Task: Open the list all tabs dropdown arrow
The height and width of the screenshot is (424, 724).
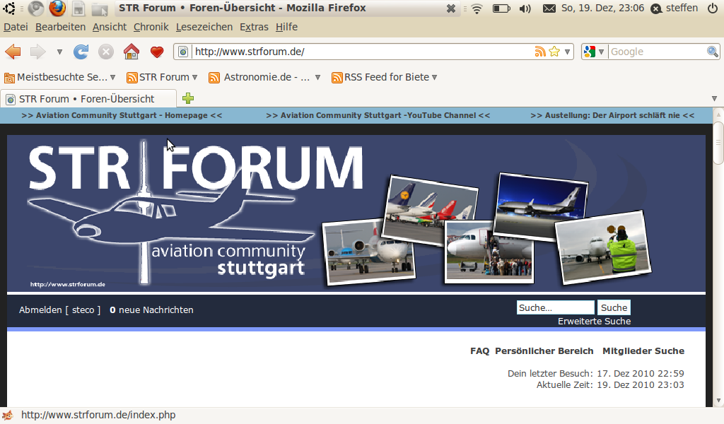Action: [714, 98]
